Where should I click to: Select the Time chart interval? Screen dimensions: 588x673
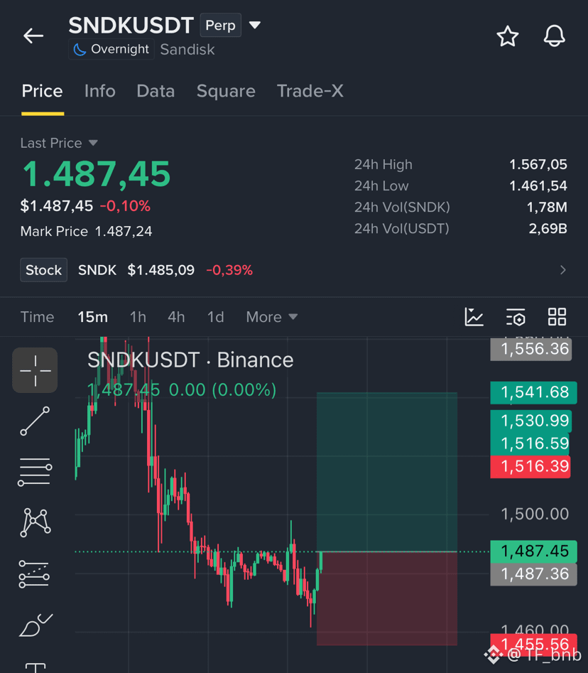[38, 317]
